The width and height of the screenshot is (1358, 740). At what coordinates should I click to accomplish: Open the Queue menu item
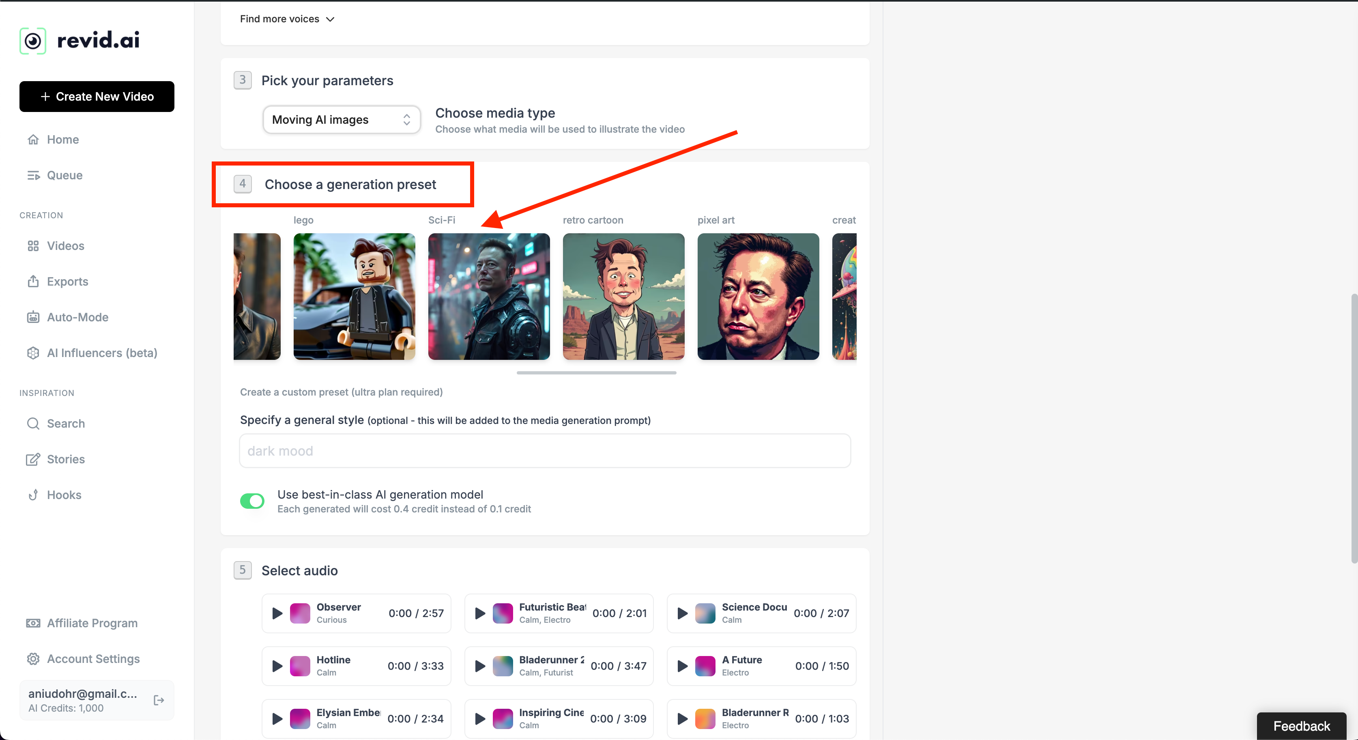coord(64,175)
